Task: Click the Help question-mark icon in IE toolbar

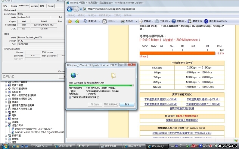Action: (174, 21)
